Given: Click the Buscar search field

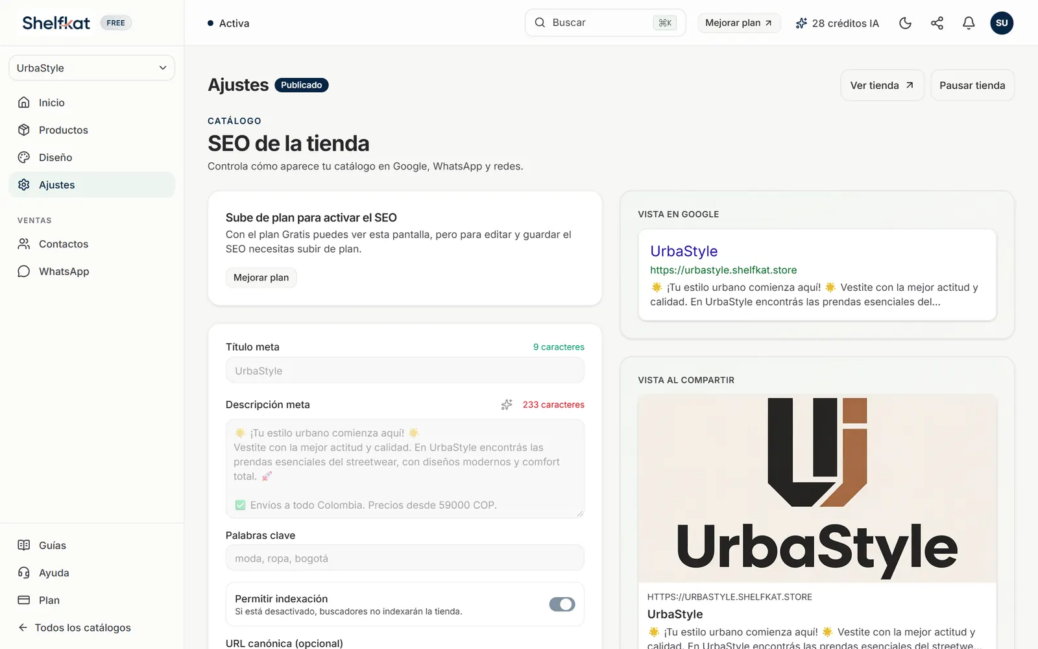Looking at the screenshot, I should point(605,23).
